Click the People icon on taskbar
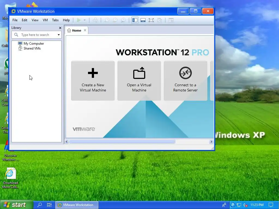 (224, 205)
